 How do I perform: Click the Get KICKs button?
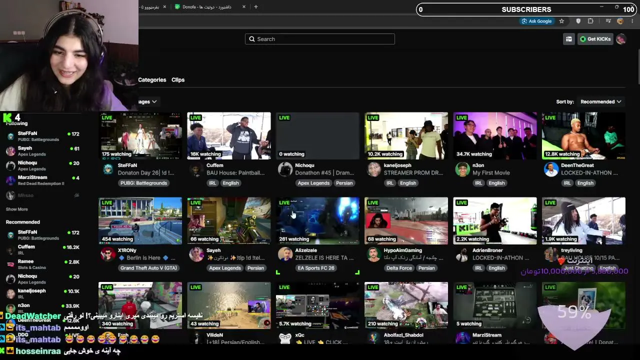click(x=595, y=39)
